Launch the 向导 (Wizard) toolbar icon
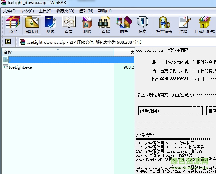 click(x=124, y=25)
